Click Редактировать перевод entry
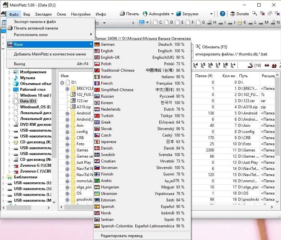 click(142, 236)
